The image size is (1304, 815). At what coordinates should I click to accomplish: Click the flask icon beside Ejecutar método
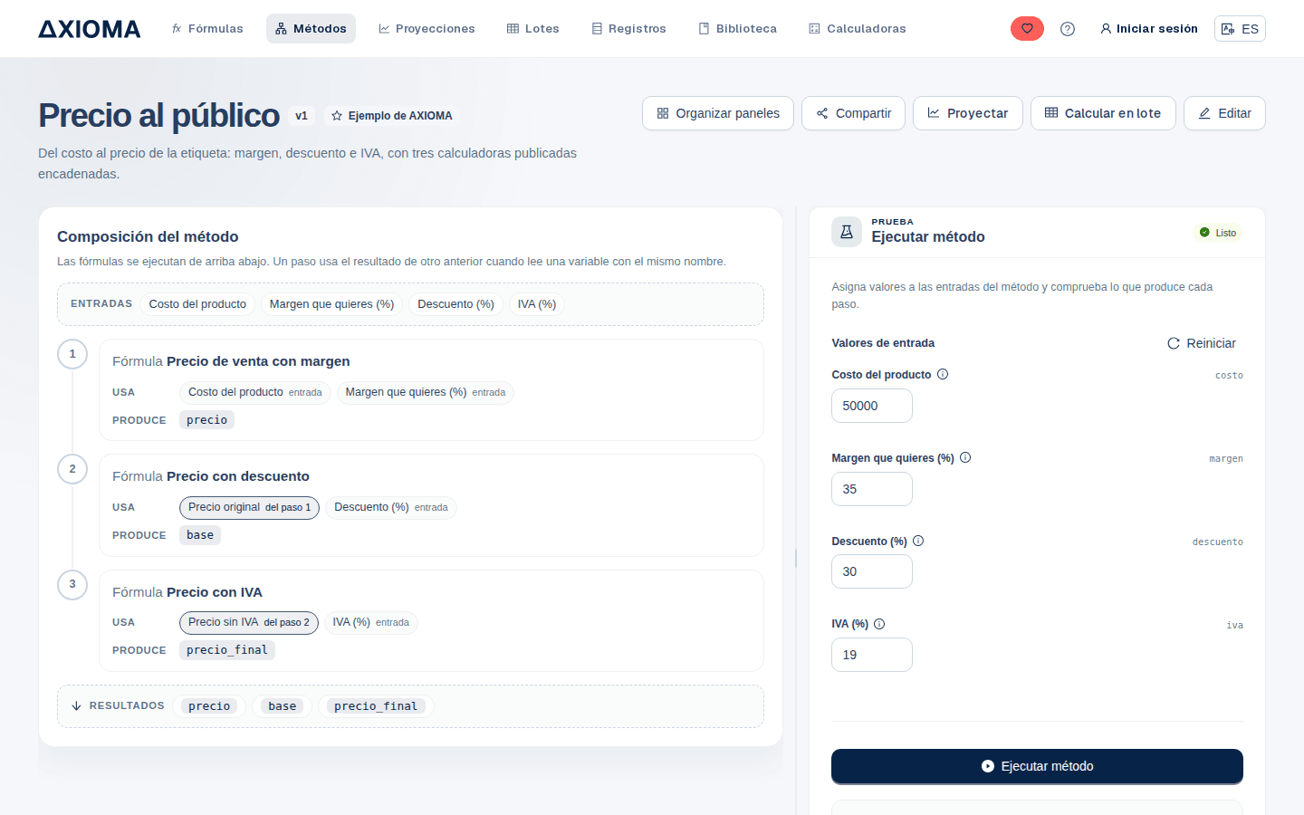[847, 232]
